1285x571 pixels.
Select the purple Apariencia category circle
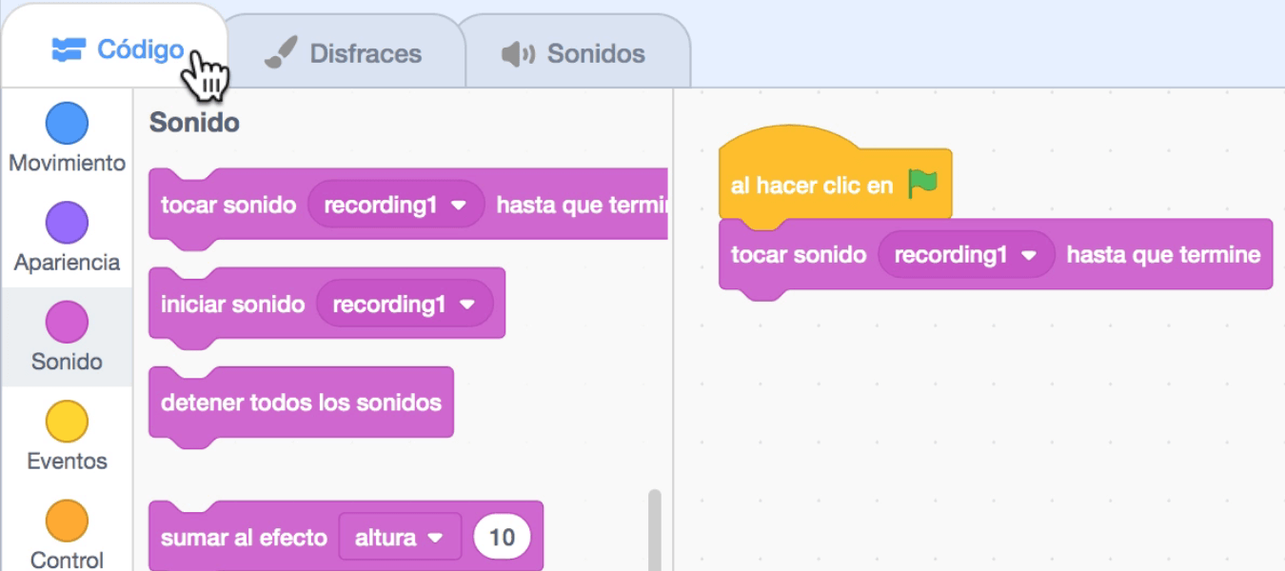point(67,223)
